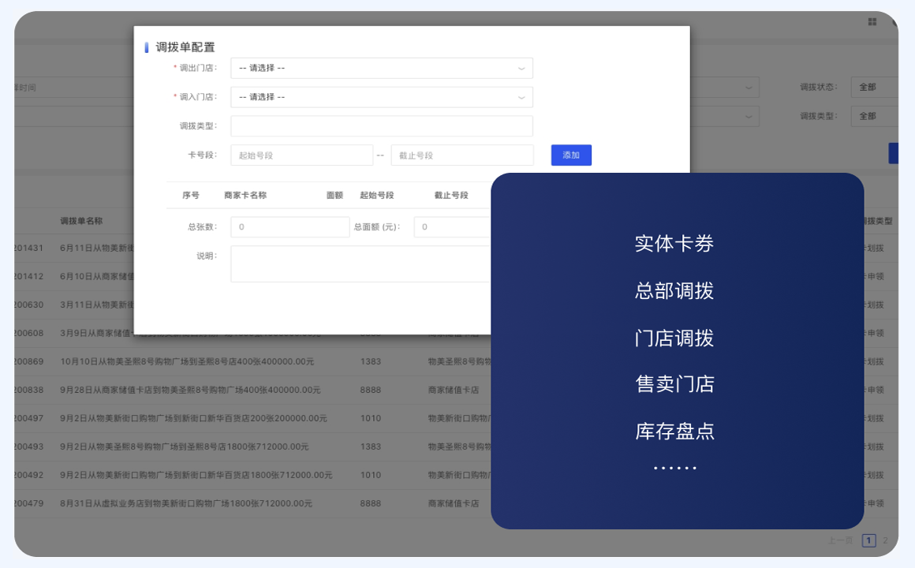Open the 调拨状态 filter dropdown
915x568 pixels.
[x=874, y=87]
